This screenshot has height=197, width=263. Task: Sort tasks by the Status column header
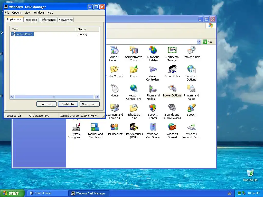(x=87, y=29)
